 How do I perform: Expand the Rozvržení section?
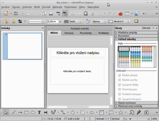(136, 36)
